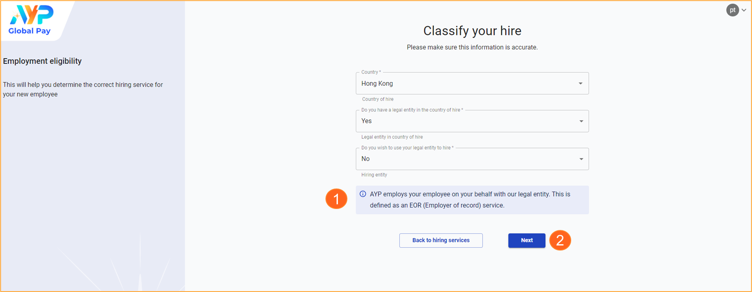Screen dimensions: 752x292
Task: Open the pt user avatar menu
Action: 732,10
